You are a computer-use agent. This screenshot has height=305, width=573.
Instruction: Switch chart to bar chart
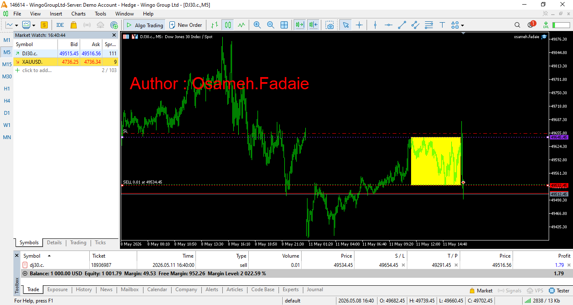[x=214, y=25]
